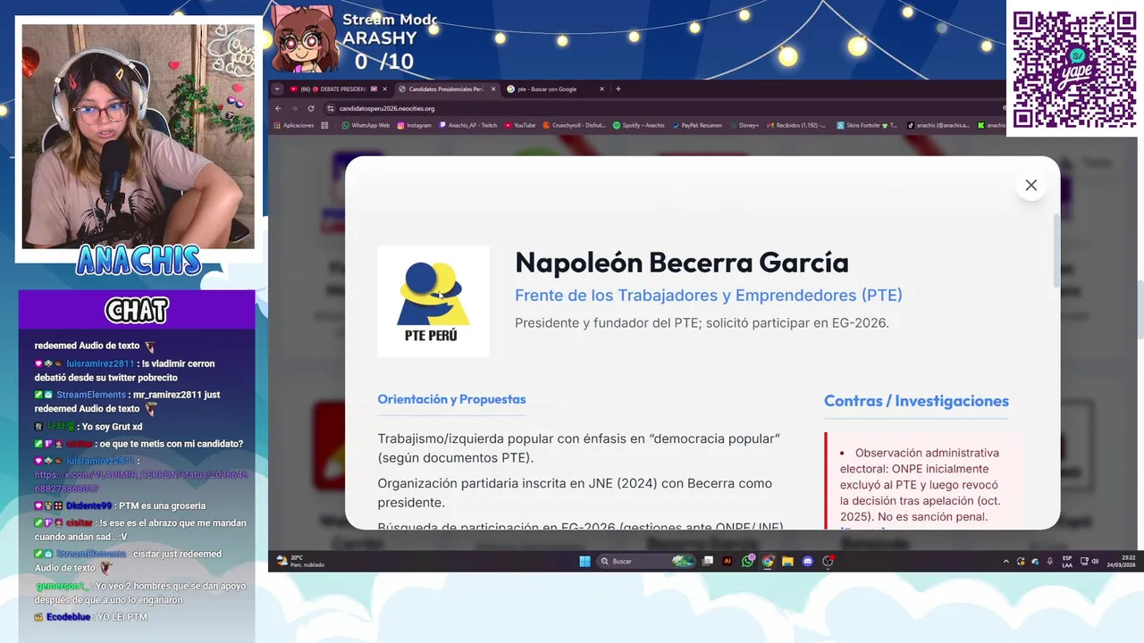Open the TikTok anachis bookmark
This screenshot has width=1144, height=643.
(939, 125)
